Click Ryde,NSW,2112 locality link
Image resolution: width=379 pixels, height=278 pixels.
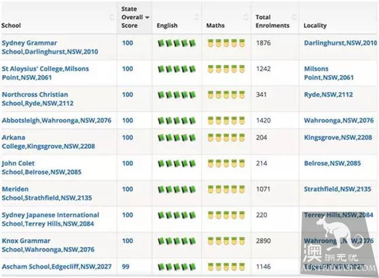point(328,95)
